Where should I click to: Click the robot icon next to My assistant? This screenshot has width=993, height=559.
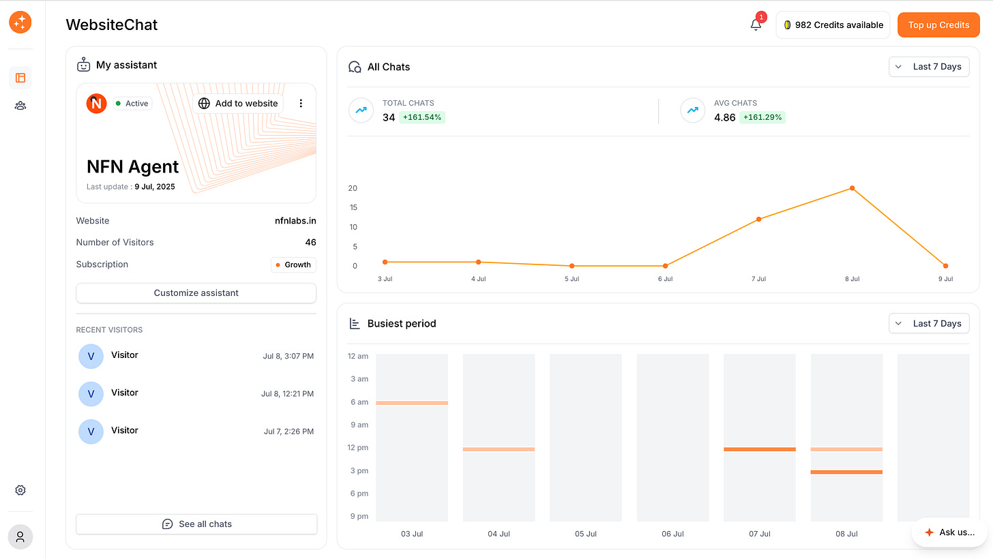coord(83,65)
